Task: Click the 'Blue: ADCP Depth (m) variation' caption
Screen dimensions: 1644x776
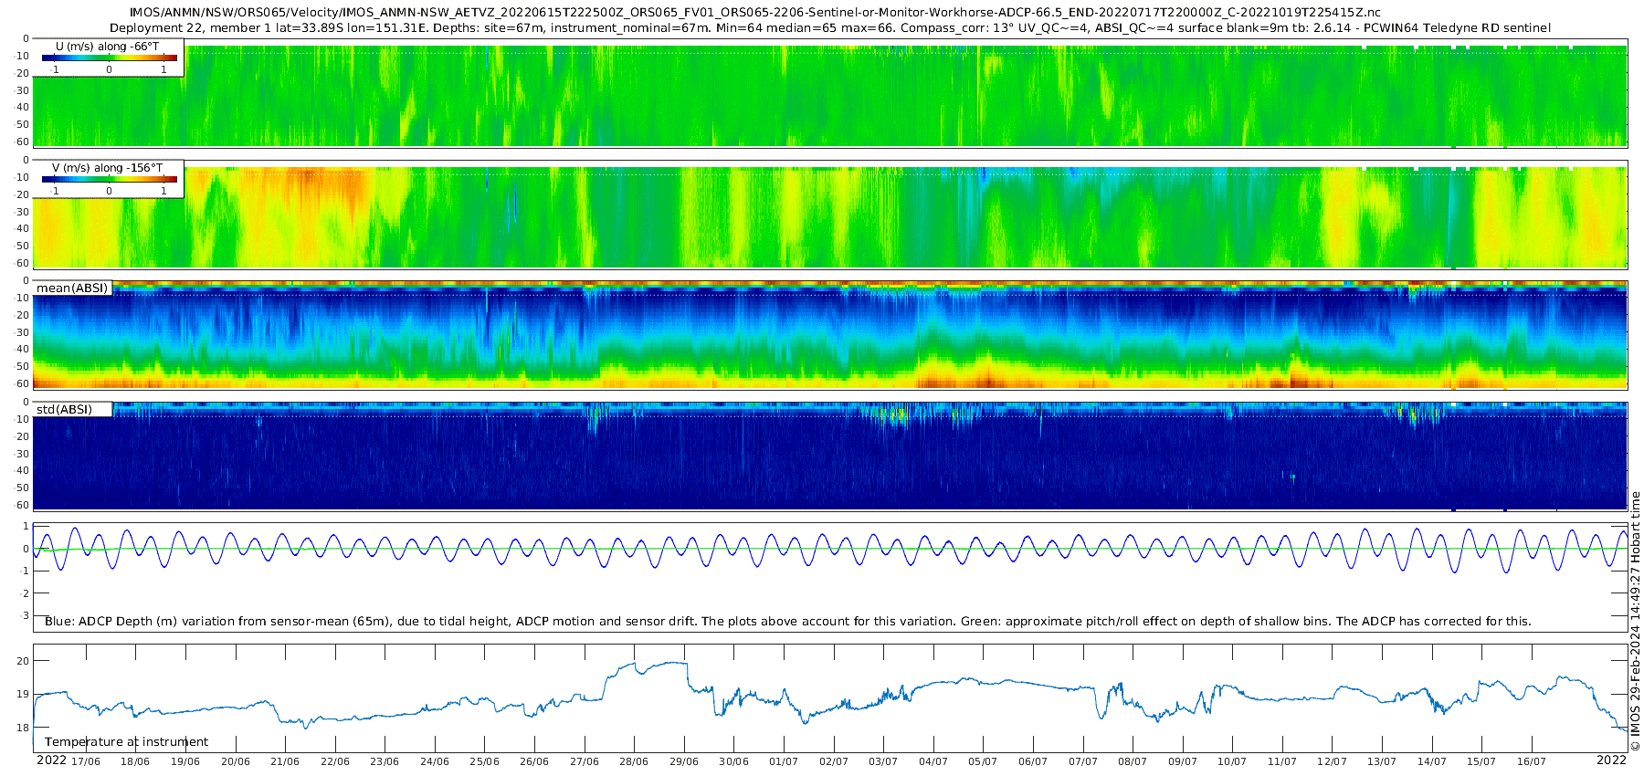Action: tap(787, 622)
